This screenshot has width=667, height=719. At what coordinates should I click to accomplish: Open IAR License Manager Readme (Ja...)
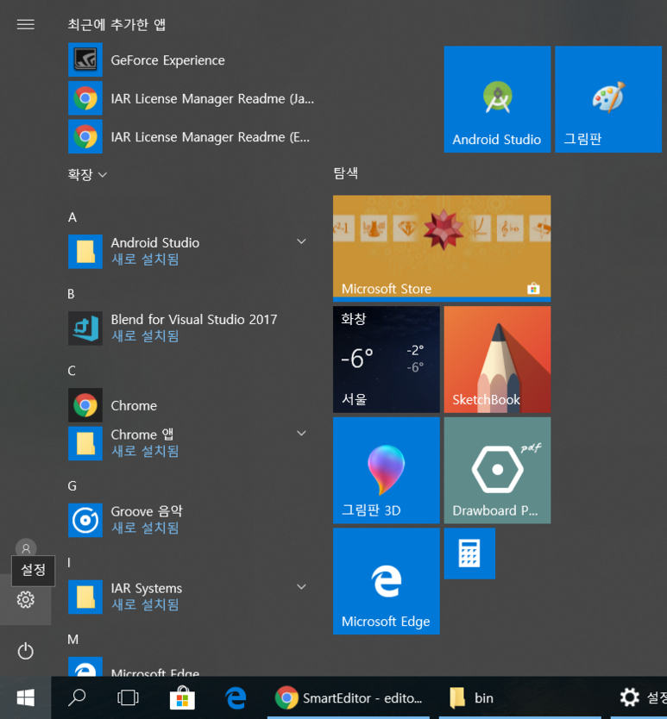pyautogui.click(x=192, y=98)
